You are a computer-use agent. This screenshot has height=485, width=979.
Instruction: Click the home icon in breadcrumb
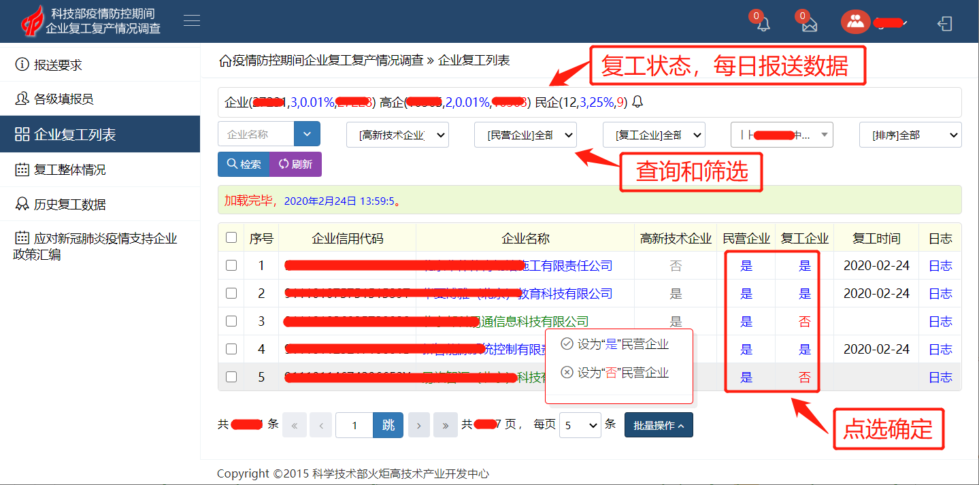click(225, 61)
